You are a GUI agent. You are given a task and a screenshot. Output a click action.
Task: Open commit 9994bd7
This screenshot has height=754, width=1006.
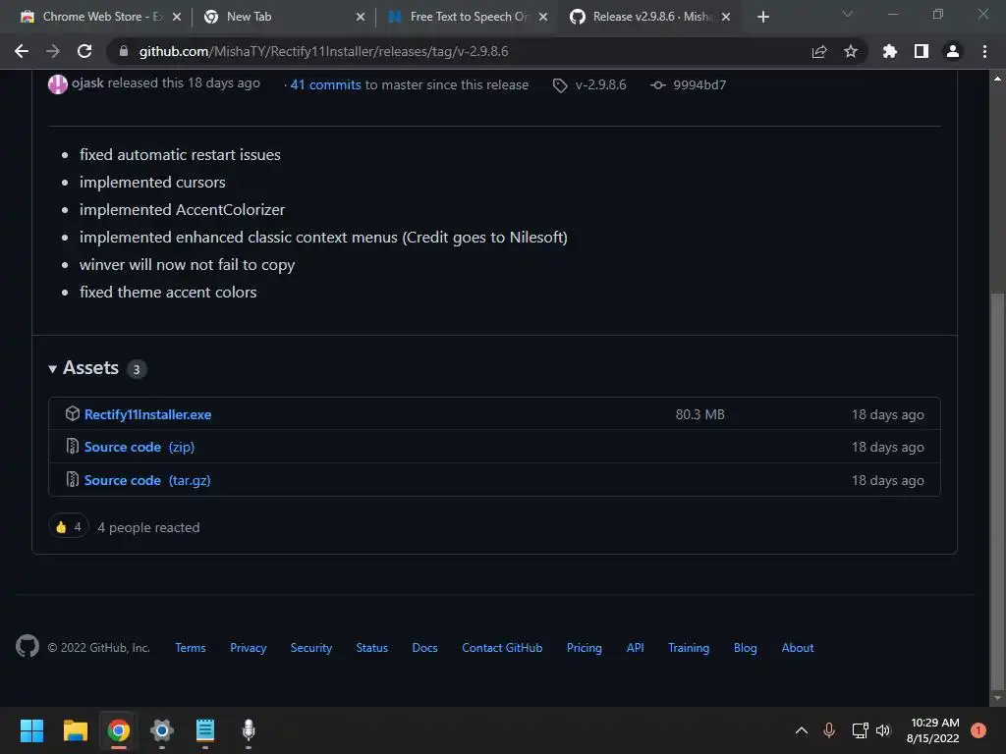(688, 84)
